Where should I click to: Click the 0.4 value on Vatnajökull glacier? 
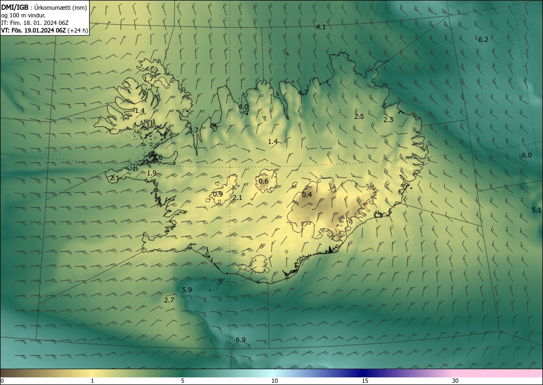tap(307, 194)
